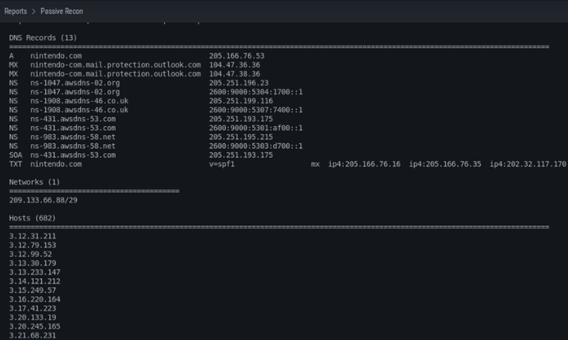Select the Passive Recon breadcrumb
568x340 pixels.
click(x=62, y=11)
